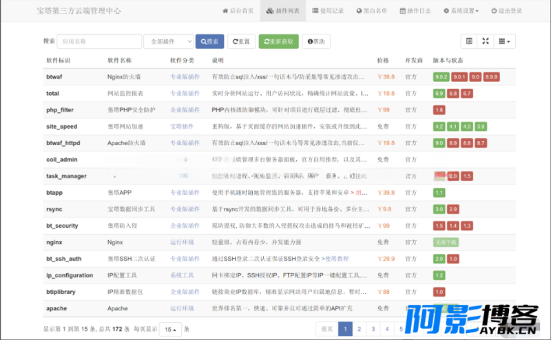Click version 9.0.2 badge for btwaf
The height and width of the screenshot is (340, 551).
441,77
